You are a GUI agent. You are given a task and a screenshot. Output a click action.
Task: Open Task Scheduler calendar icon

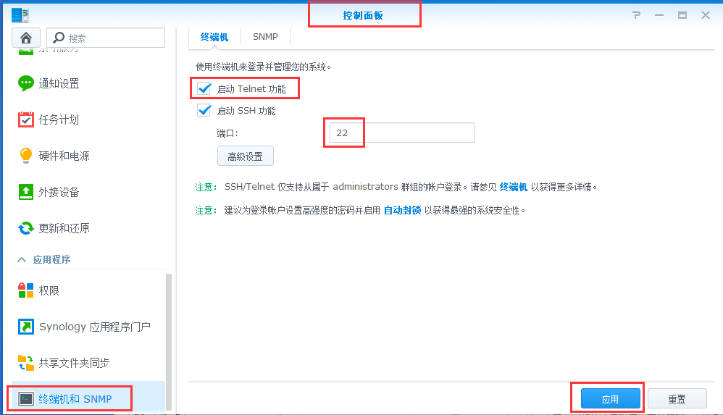tap(26, 120)
